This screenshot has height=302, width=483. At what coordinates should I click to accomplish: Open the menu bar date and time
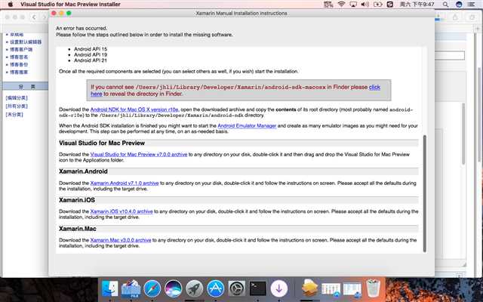(417, 5)
